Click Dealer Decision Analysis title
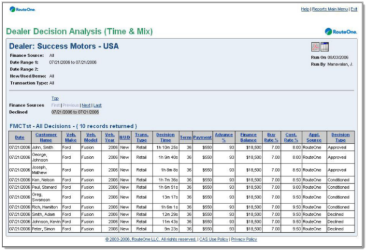This screenshot has width=366, height=250. click(x=80, y=31)
